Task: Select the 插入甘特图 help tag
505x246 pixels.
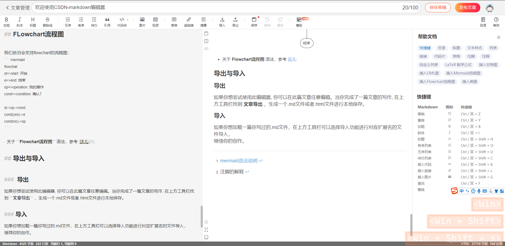Action: (488, 65)
